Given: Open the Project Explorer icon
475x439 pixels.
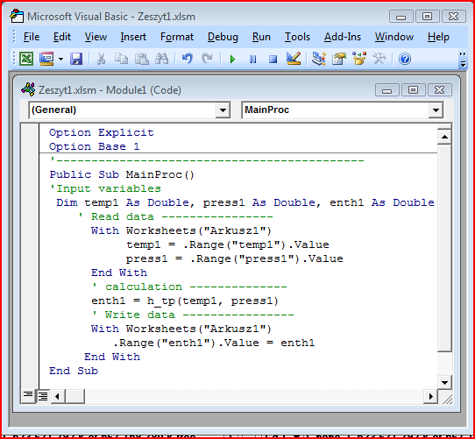Looking at the screenshot, I should click(319, 59).
